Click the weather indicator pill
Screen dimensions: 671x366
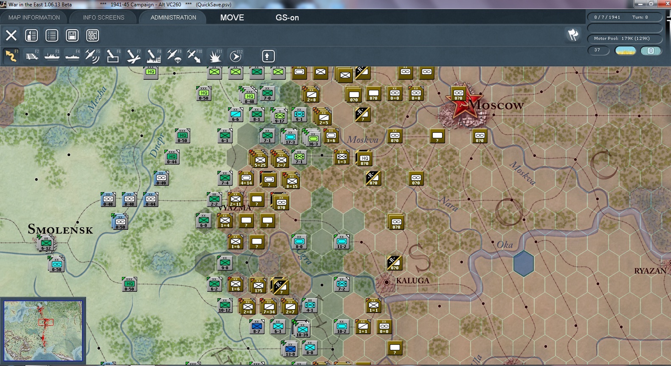pyautogui.click(x=626, y=51)
